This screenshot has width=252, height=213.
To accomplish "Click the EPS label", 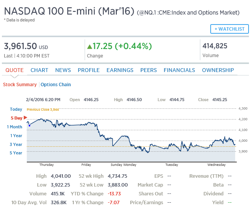I will point(159,176).
